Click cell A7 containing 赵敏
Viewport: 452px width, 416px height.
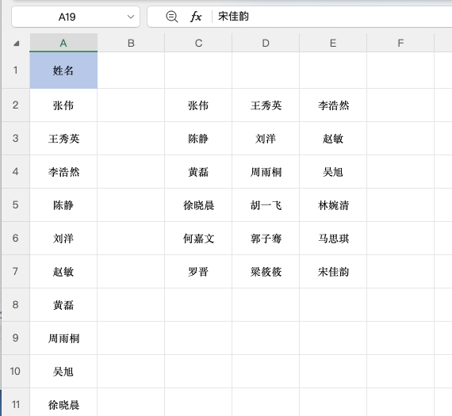[63, 271]
